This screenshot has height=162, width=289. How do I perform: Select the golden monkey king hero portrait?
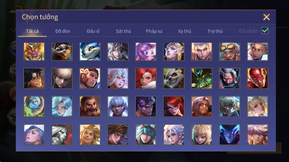click(x=34, y=52)
